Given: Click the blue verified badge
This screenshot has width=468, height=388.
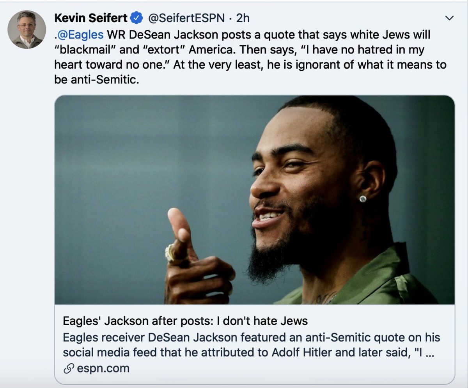Looking at the screenshot, I should [136, 18].
